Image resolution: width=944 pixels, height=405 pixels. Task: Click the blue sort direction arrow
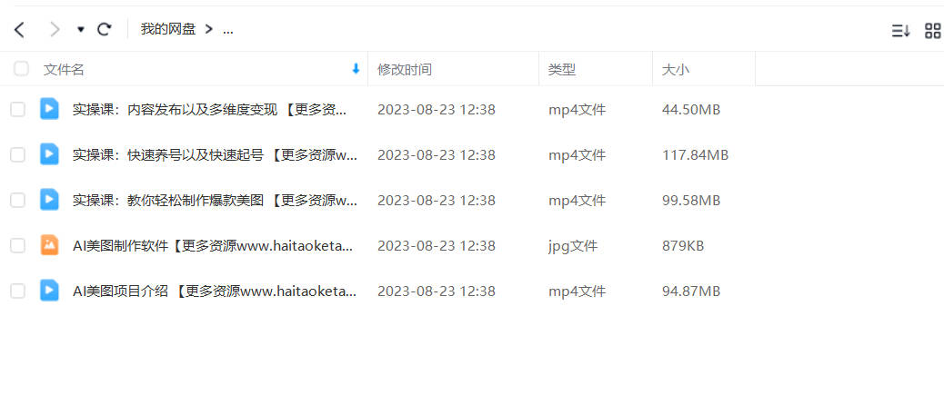(356, 69)
